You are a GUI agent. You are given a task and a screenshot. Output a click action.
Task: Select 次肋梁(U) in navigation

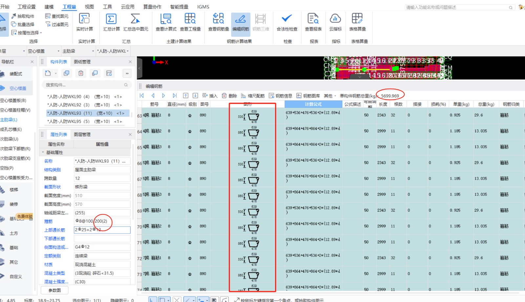(x=9, y=139)
